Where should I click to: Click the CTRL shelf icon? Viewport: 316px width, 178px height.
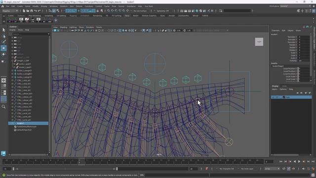coord(33,20)
